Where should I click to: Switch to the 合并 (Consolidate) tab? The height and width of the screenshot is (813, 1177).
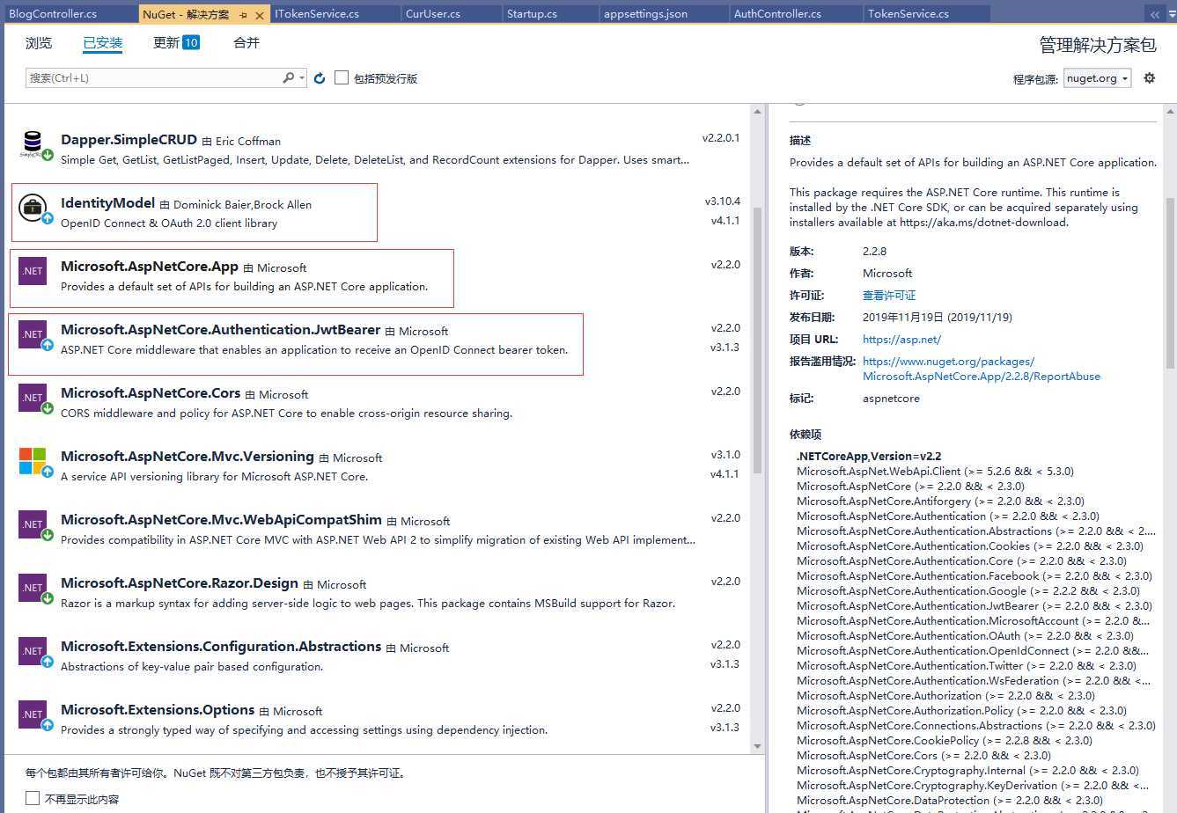tap(246, 43)
